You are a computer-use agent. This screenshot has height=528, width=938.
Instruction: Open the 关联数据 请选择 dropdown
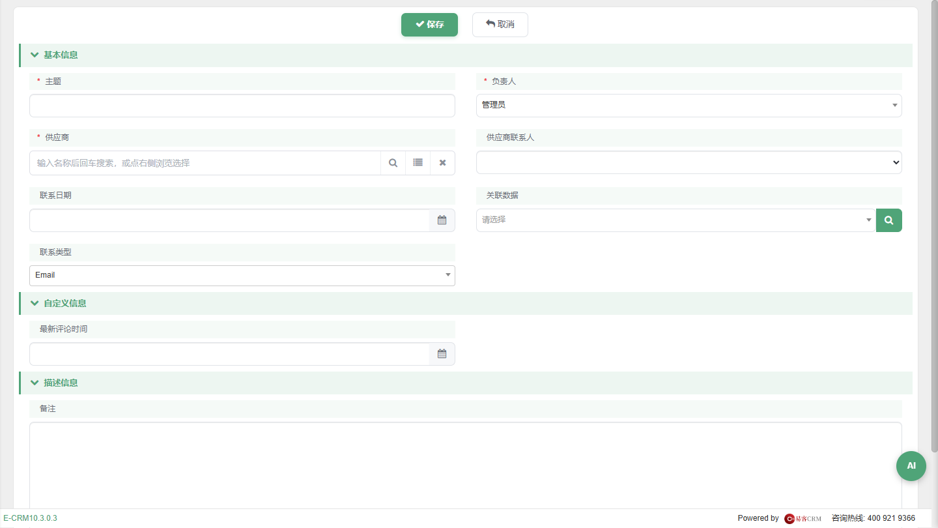675,220
